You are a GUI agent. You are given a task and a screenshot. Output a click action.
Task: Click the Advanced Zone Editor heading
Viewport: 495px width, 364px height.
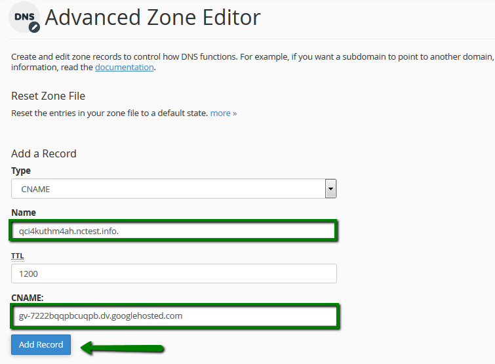coord(153,17)
